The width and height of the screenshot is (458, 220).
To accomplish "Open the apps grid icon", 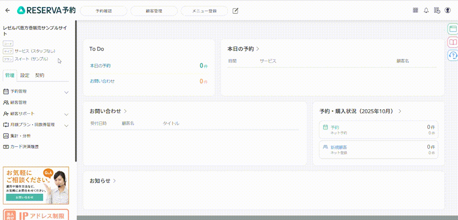I will pyautogui.click(x=415, y=11).
